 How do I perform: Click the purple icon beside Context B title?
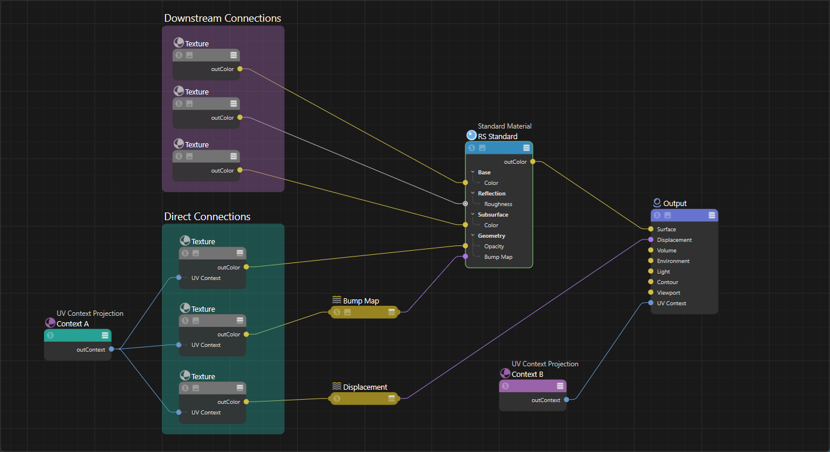pos(505,373)
